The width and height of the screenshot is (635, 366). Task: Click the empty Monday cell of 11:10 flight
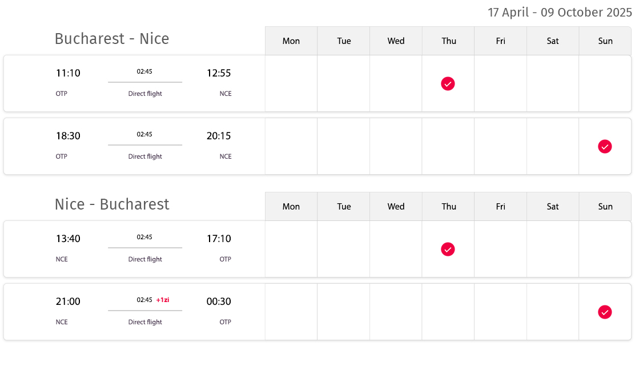coord(291,83)
